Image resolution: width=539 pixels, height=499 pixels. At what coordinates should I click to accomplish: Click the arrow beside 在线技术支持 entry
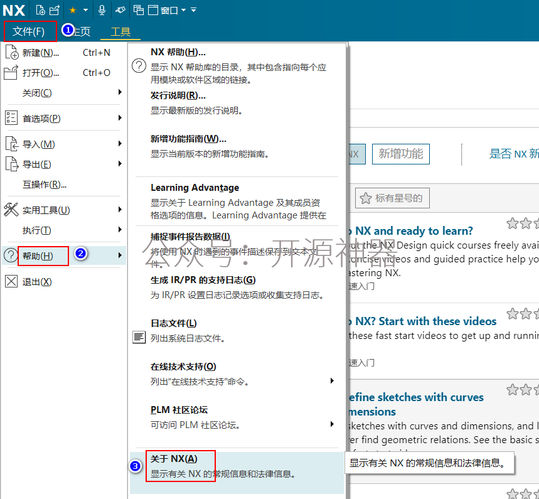332,381
